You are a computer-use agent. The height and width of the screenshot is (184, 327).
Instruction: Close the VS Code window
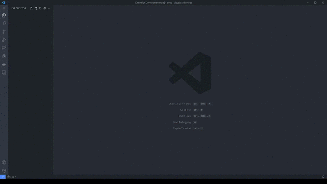click(x=323, y=3)
